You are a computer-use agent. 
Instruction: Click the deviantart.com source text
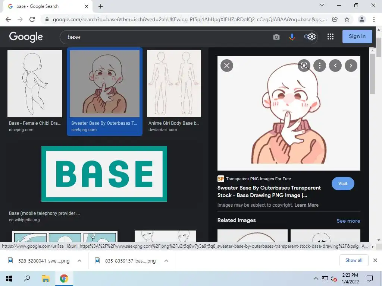[163, 130]
